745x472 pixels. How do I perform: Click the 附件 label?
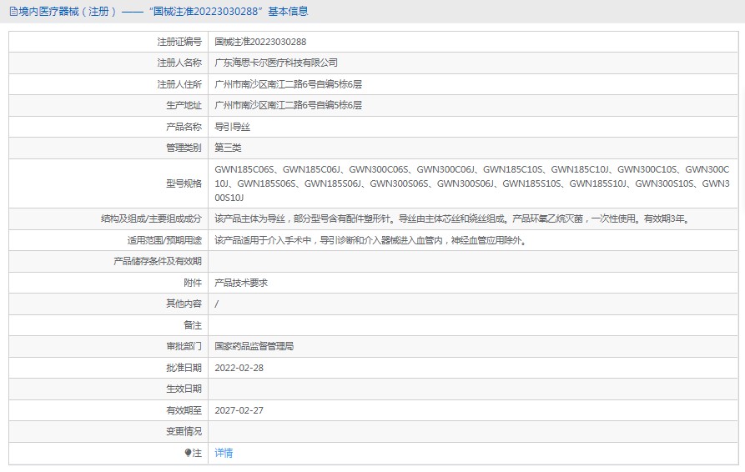point(193,283)
